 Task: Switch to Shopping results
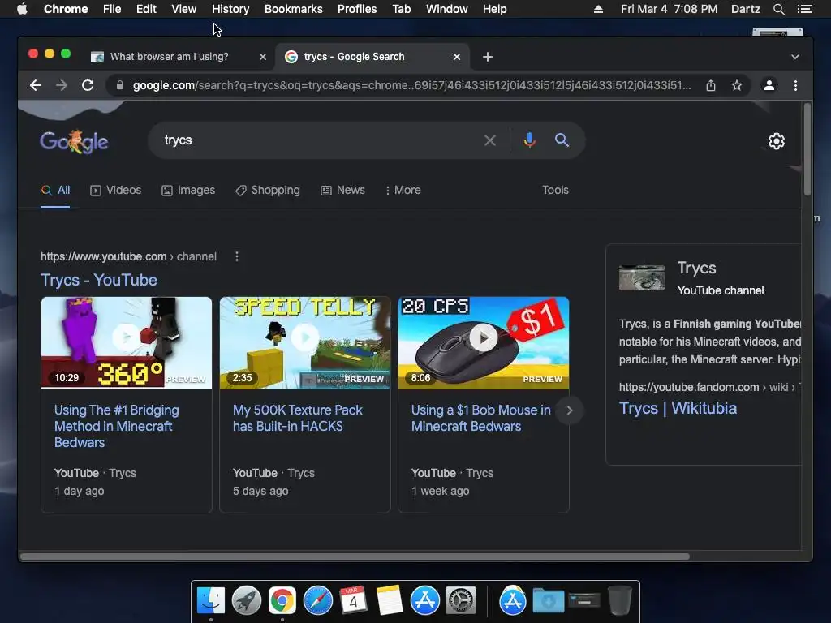coord(268,190)
